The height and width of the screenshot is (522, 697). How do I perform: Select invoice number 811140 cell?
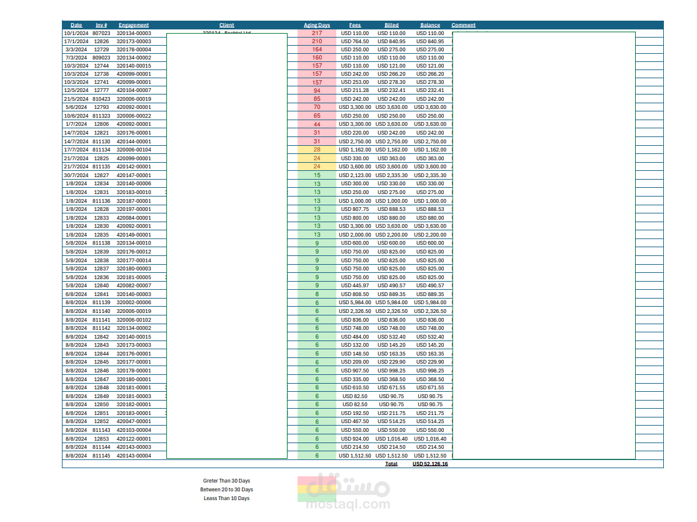101,312
